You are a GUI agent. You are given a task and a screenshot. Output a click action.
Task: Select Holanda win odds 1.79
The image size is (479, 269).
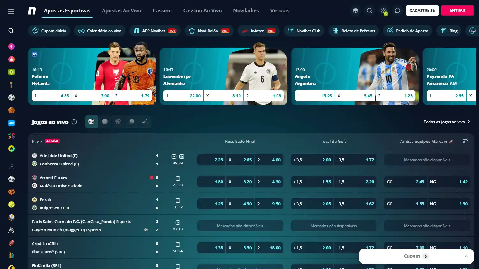click(x=132, y=96)
